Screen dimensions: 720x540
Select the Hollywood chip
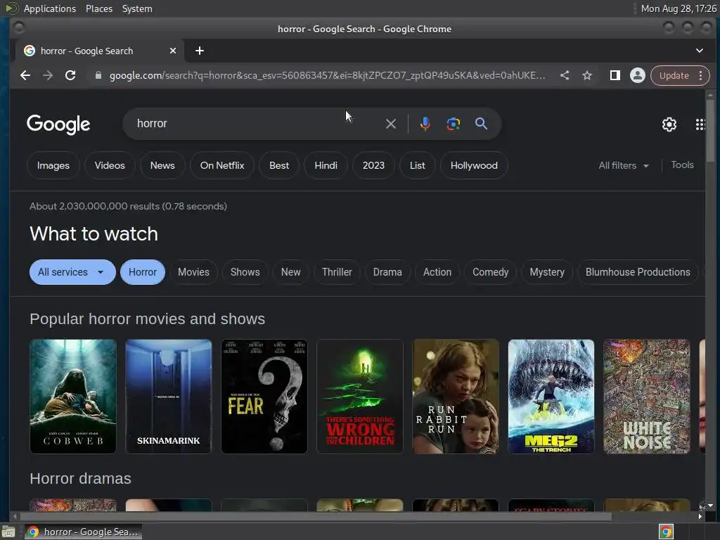click(x=474, y=165)
